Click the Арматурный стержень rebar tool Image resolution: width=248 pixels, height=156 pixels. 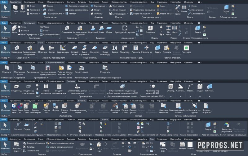pos(125,29)
